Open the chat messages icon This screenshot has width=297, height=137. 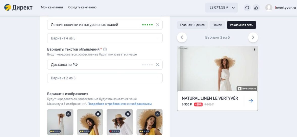pos(247,8)
